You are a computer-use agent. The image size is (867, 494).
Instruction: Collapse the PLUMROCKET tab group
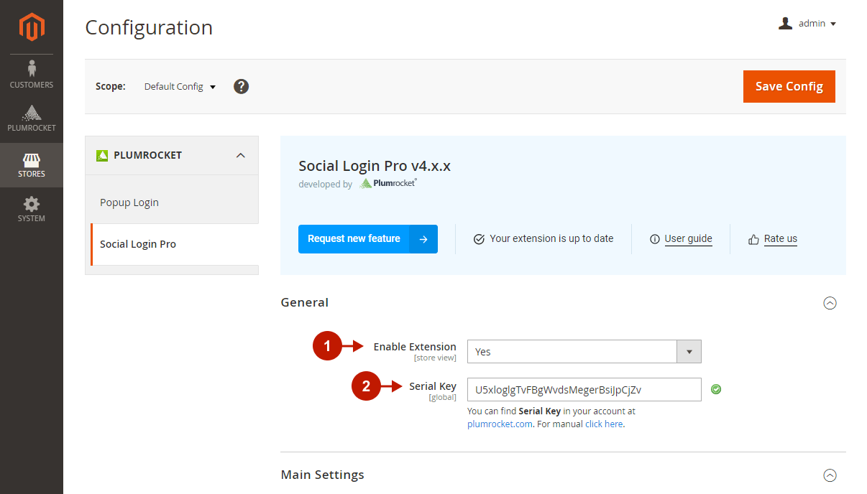point(172,155)
